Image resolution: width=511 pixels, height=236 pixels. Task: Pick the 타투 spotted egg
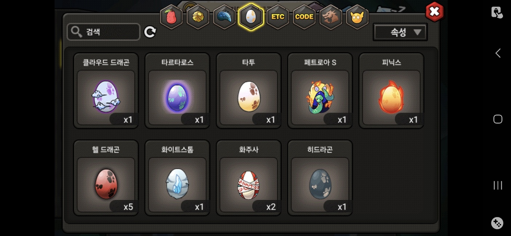pyautogui.click(x=249, y=91)
